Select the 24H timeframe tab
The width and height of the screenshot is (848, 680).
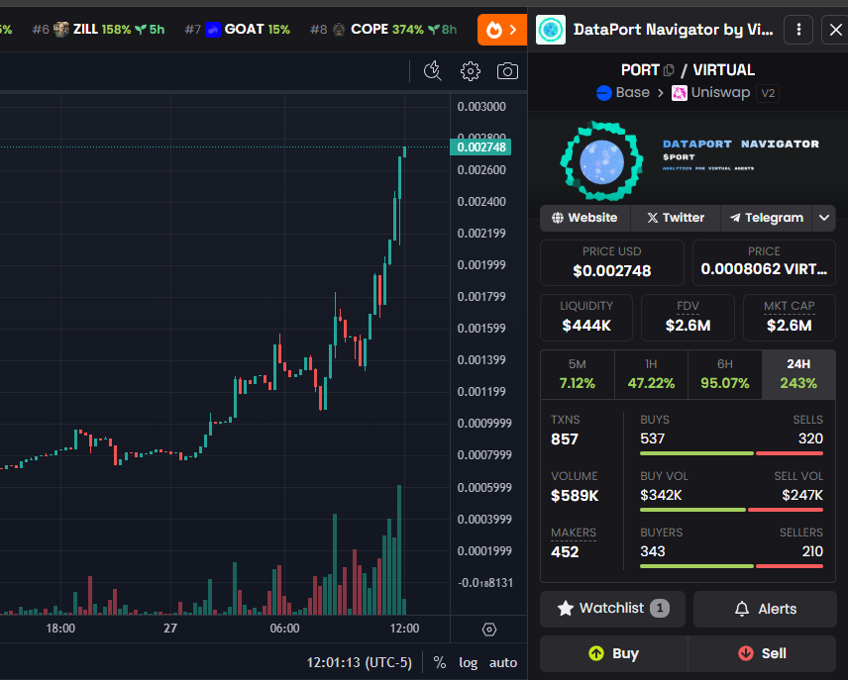[798, 374]
